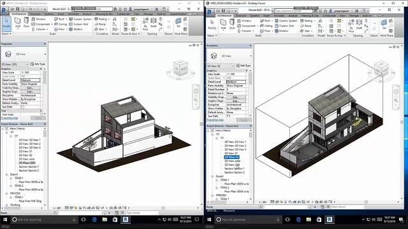Select 3D View: solar in left browser
408x229 pixels.
[x=27, y=159]
